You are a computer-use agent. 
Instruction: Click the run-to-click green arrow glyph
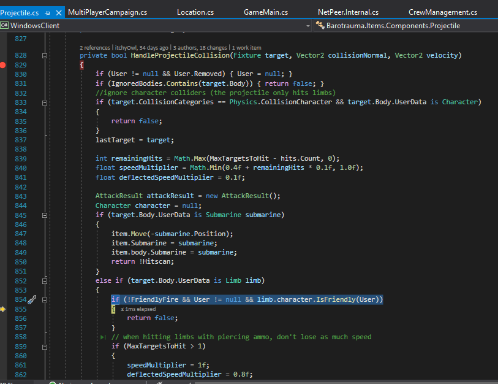pos(103,337)
